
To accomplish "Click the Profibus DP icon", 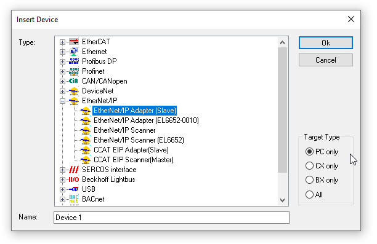I will coord(74,61).
